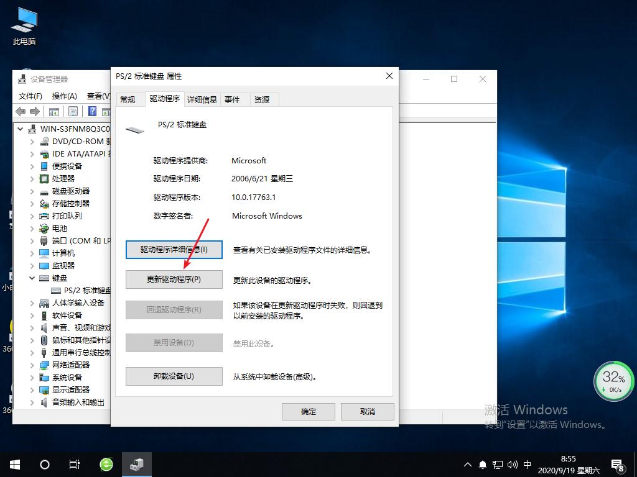637x477 pixels.
Task: Collapse the 键盘 category in the device tree
Action: click(x=33, y=278)
